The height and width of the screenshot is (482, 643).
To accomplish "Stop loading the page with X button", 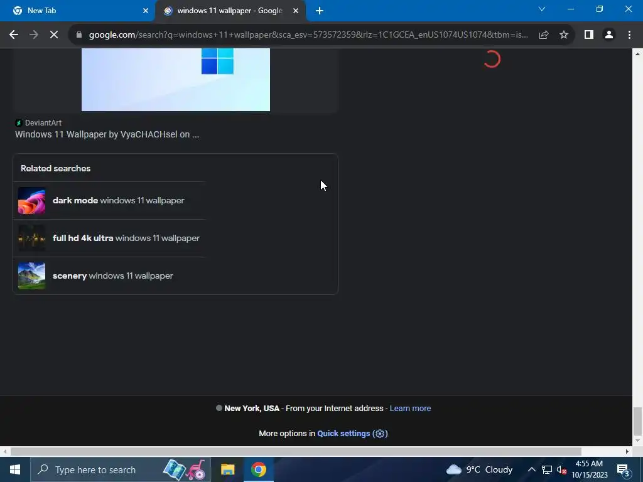I will point(54,35).
